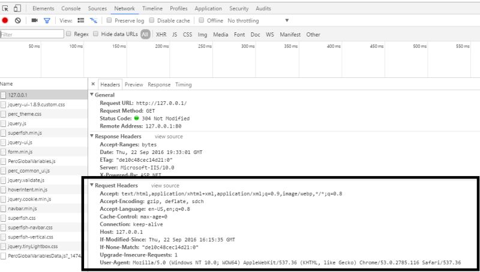Filter requests by JS type
The height and width of the screenshot is (272, 480).
click(x=175, y=35)
